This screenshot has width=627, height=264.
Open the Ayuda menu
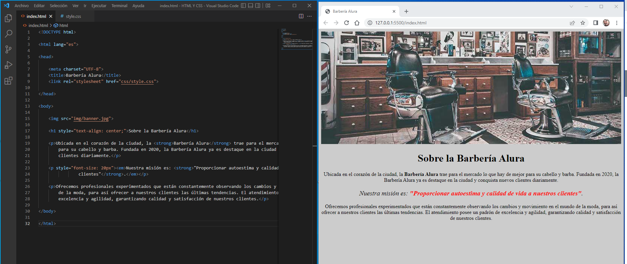(138, 6)
